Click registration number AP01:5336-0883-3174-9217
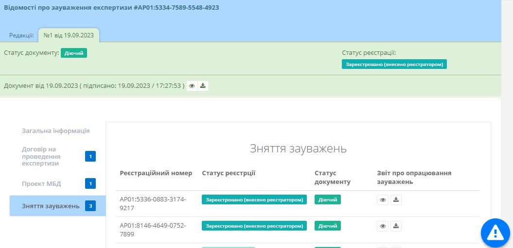The image size is (513, 248). 153,203
